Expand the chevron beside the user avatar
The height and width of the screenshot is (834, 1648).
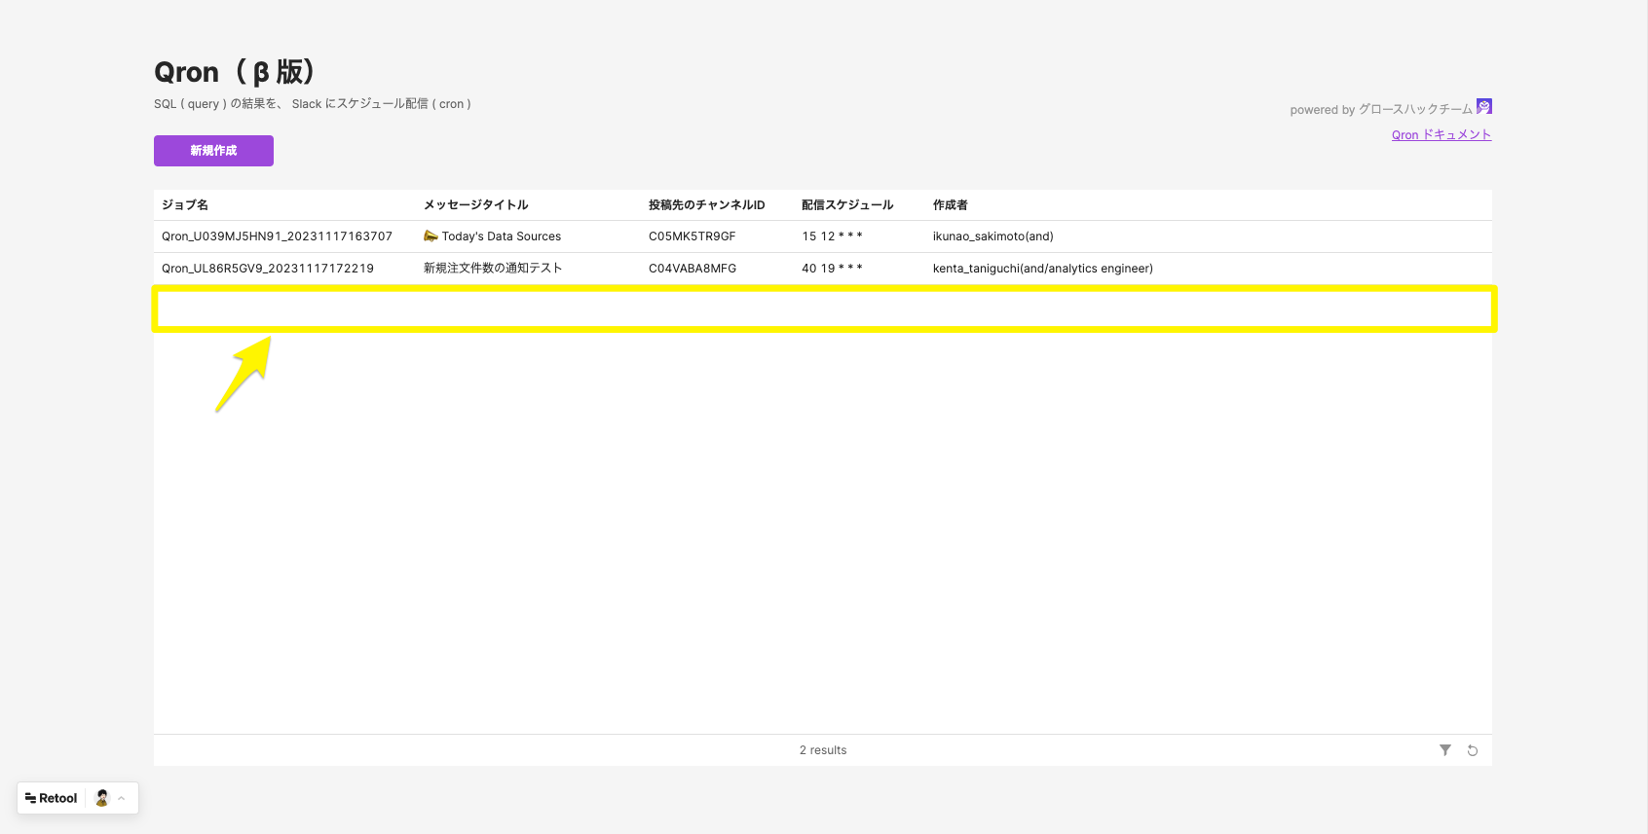(x=122, y=798)
